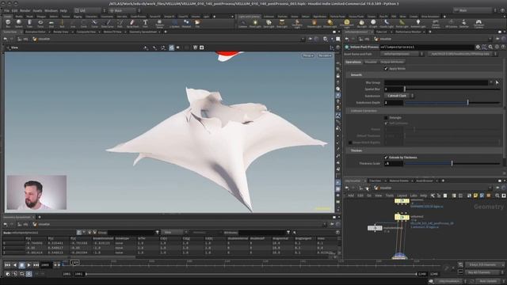Open the asset name dropdown arrow

[x=421, y=54]
